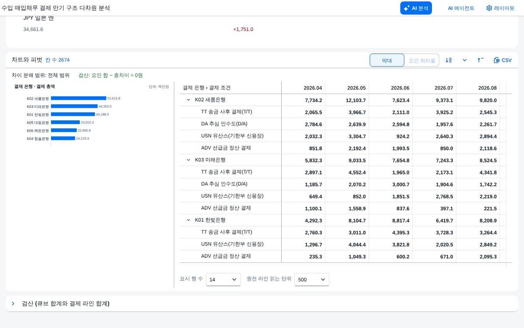This screenshot has height=328, width=524.
Task: Click K02 ADV 선급금 정산 결제 row label
Action: click(x=226, y=148)
